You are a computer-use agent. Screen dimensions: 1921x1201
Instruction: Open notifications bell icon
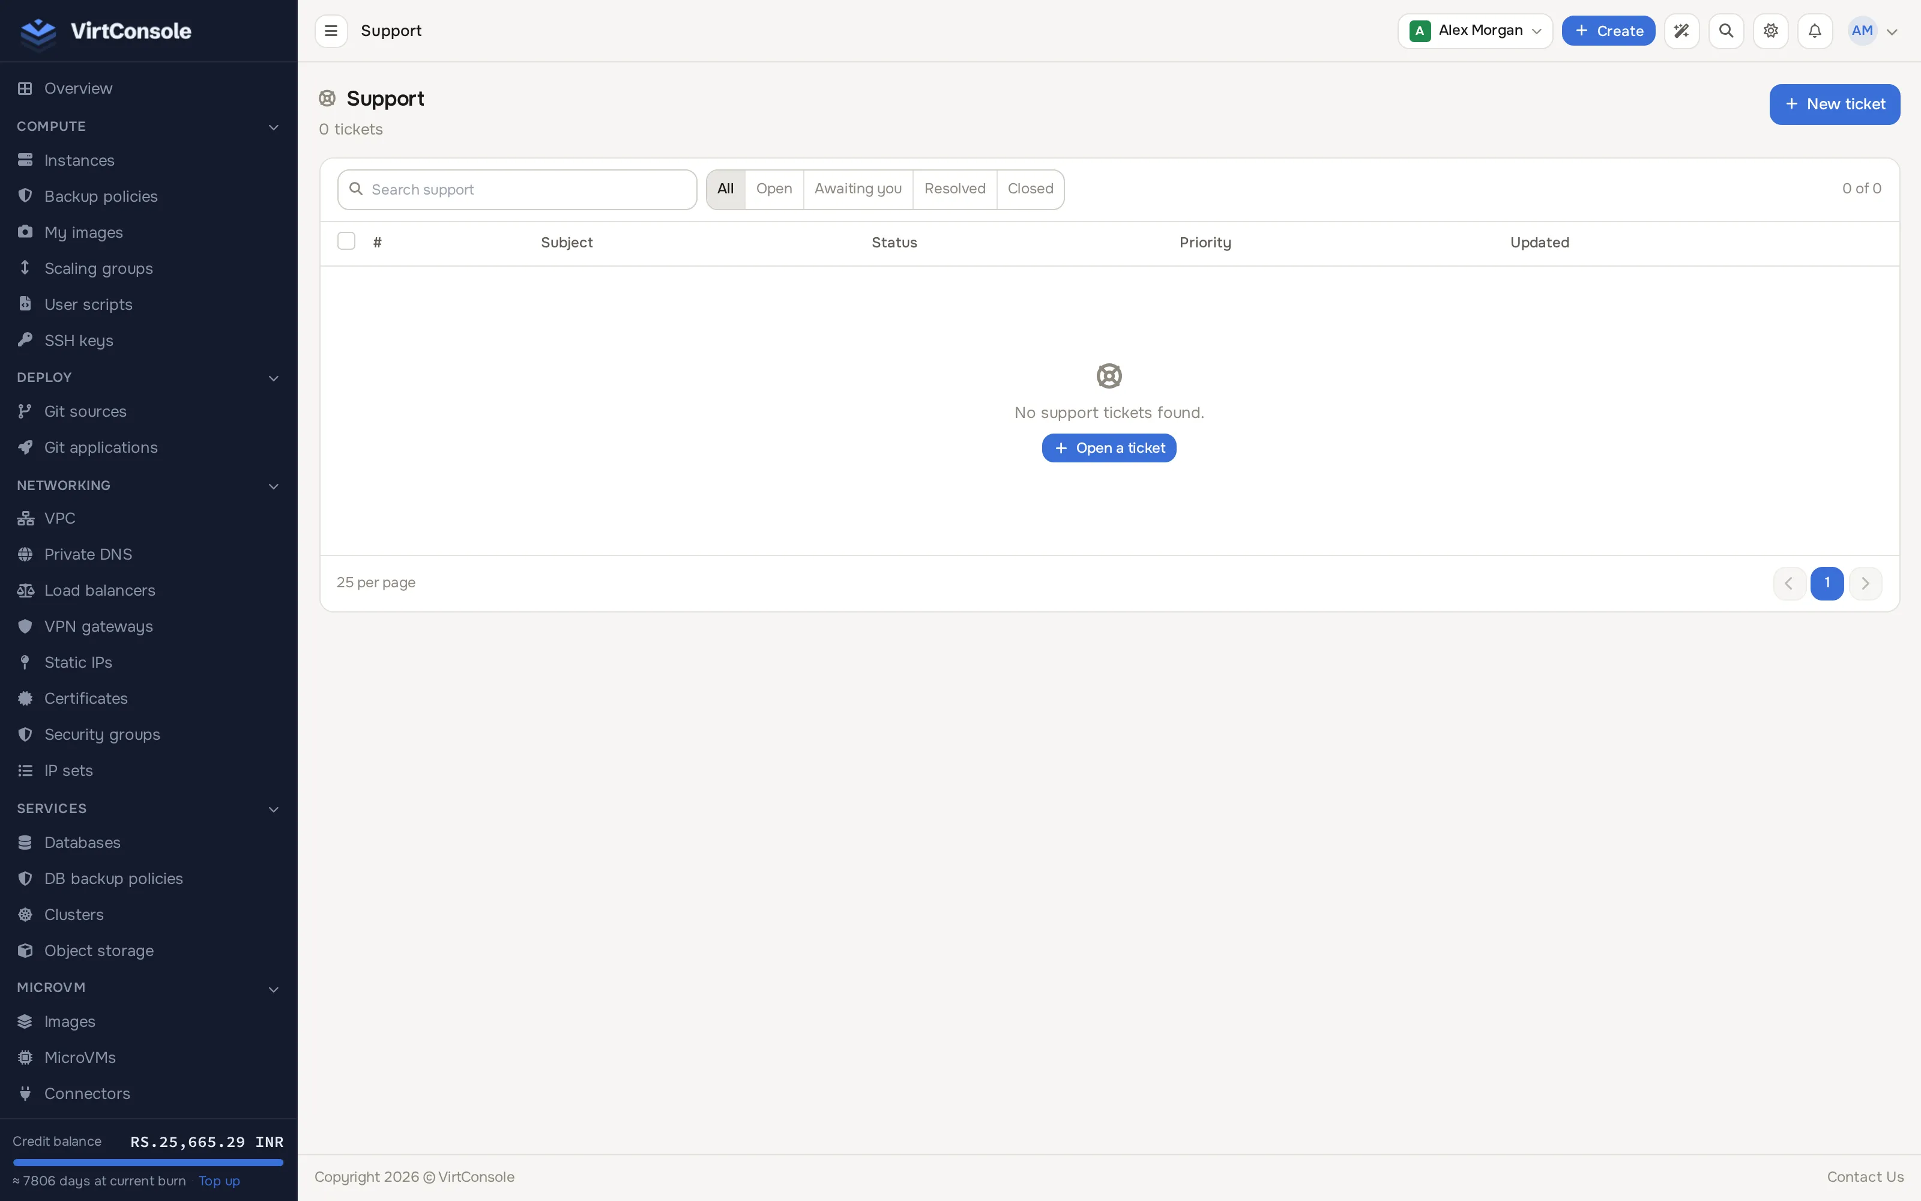[1815, 31]
